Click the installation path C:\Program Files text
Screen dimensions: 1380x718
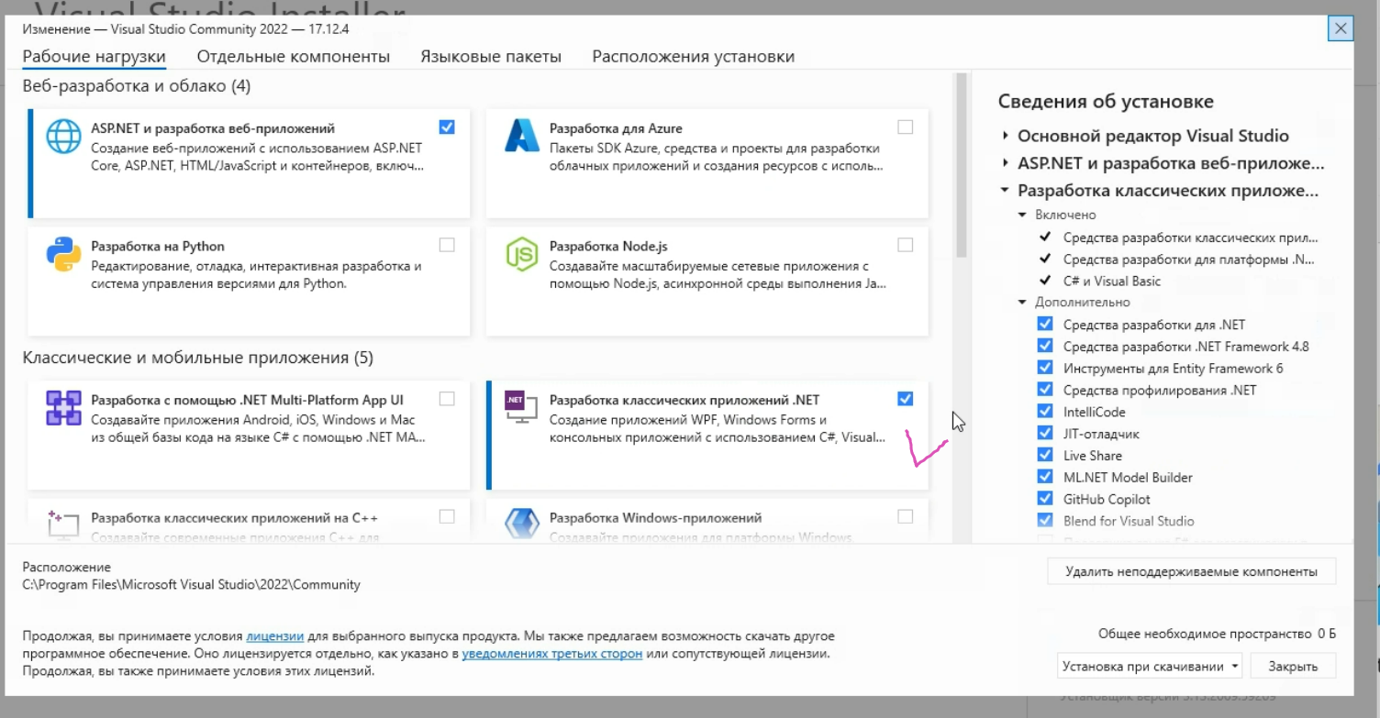192,584
